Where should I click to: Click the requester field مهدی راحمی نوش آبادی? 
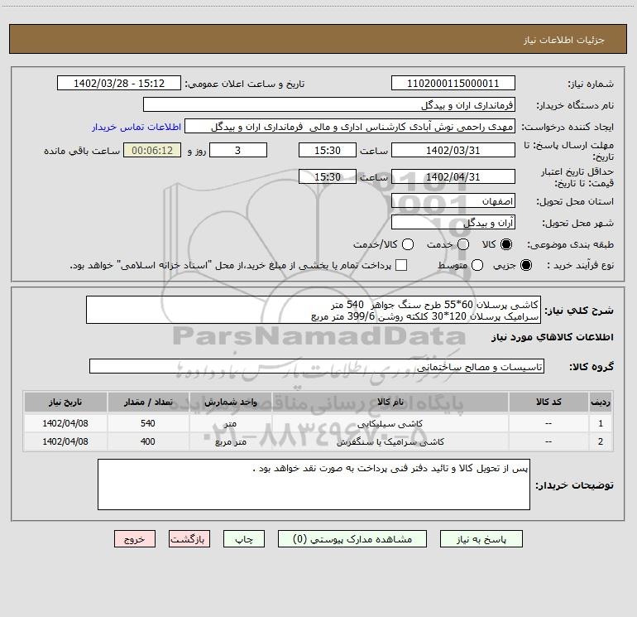pos(350,127)
